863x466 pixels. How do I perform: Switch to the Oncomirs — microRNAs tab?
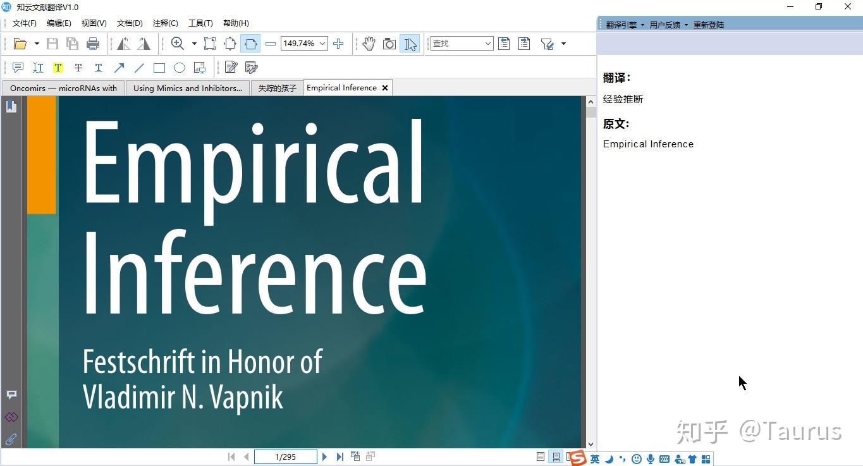click(63, 89)
